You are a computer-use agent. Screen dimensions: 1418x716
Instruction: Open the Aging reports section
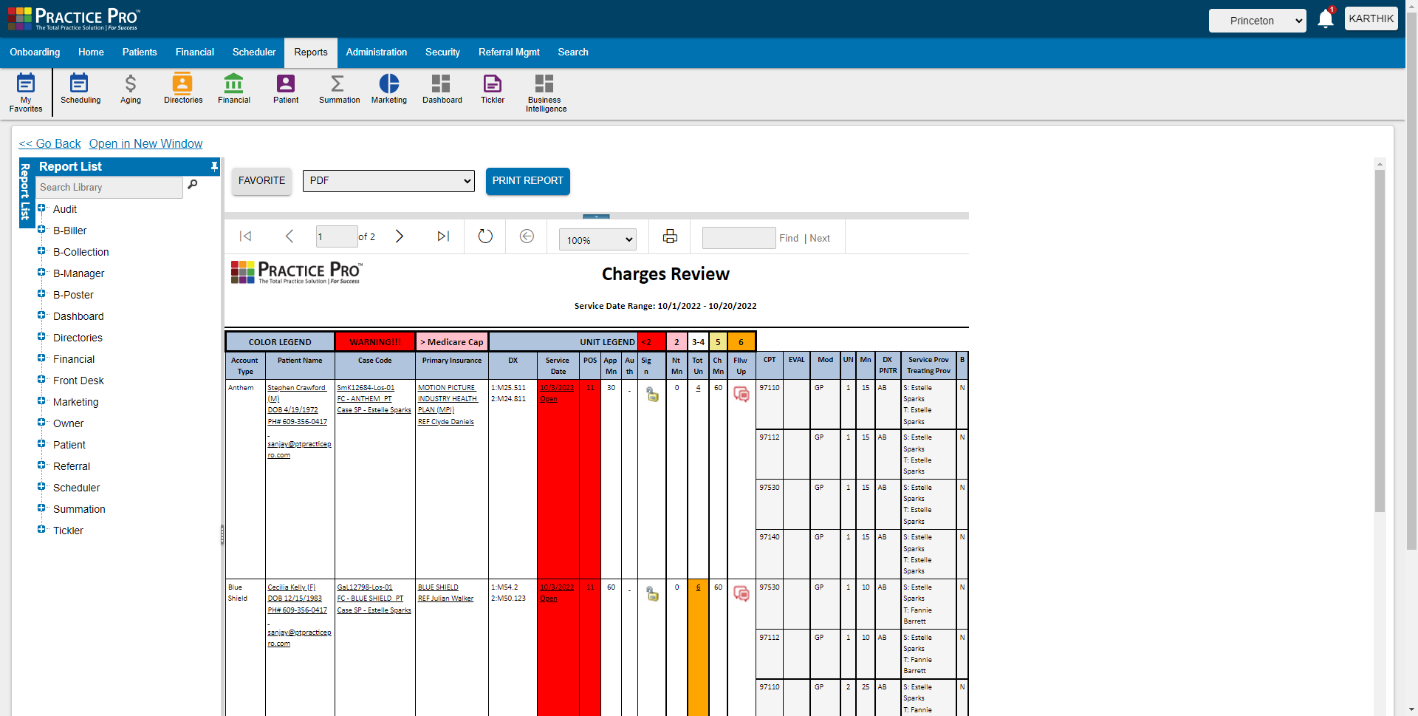130,89
